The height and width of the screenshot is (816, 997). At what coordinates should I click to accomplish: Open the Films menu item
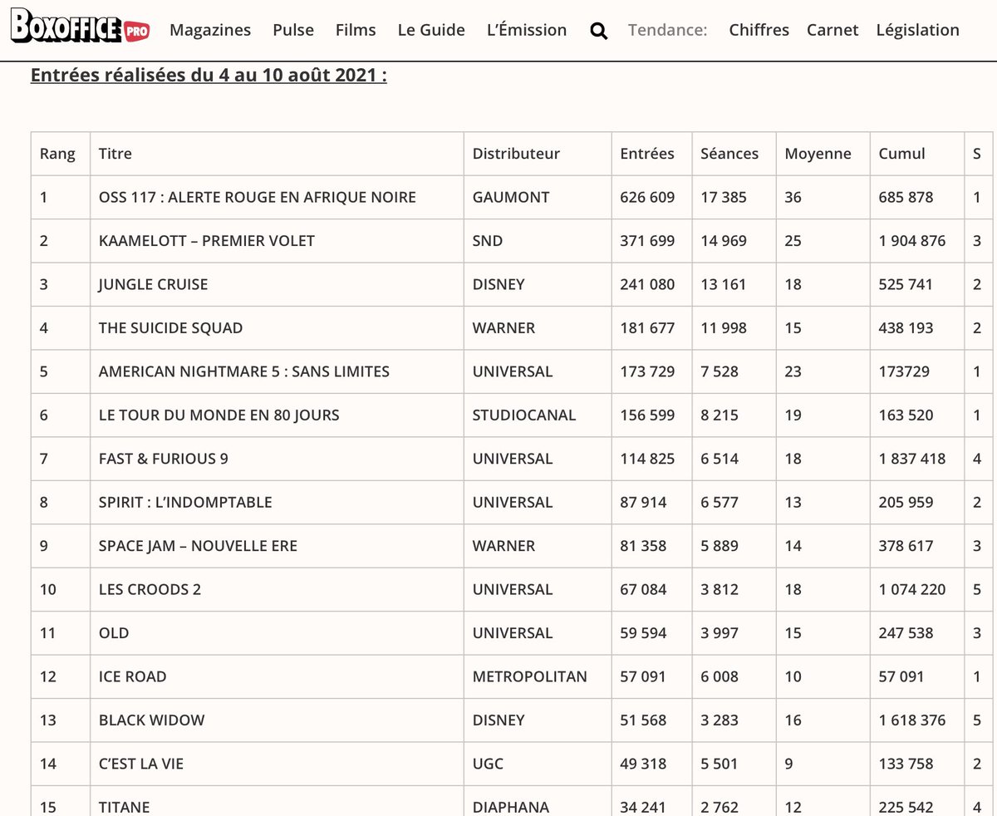(x=356, y=30)
